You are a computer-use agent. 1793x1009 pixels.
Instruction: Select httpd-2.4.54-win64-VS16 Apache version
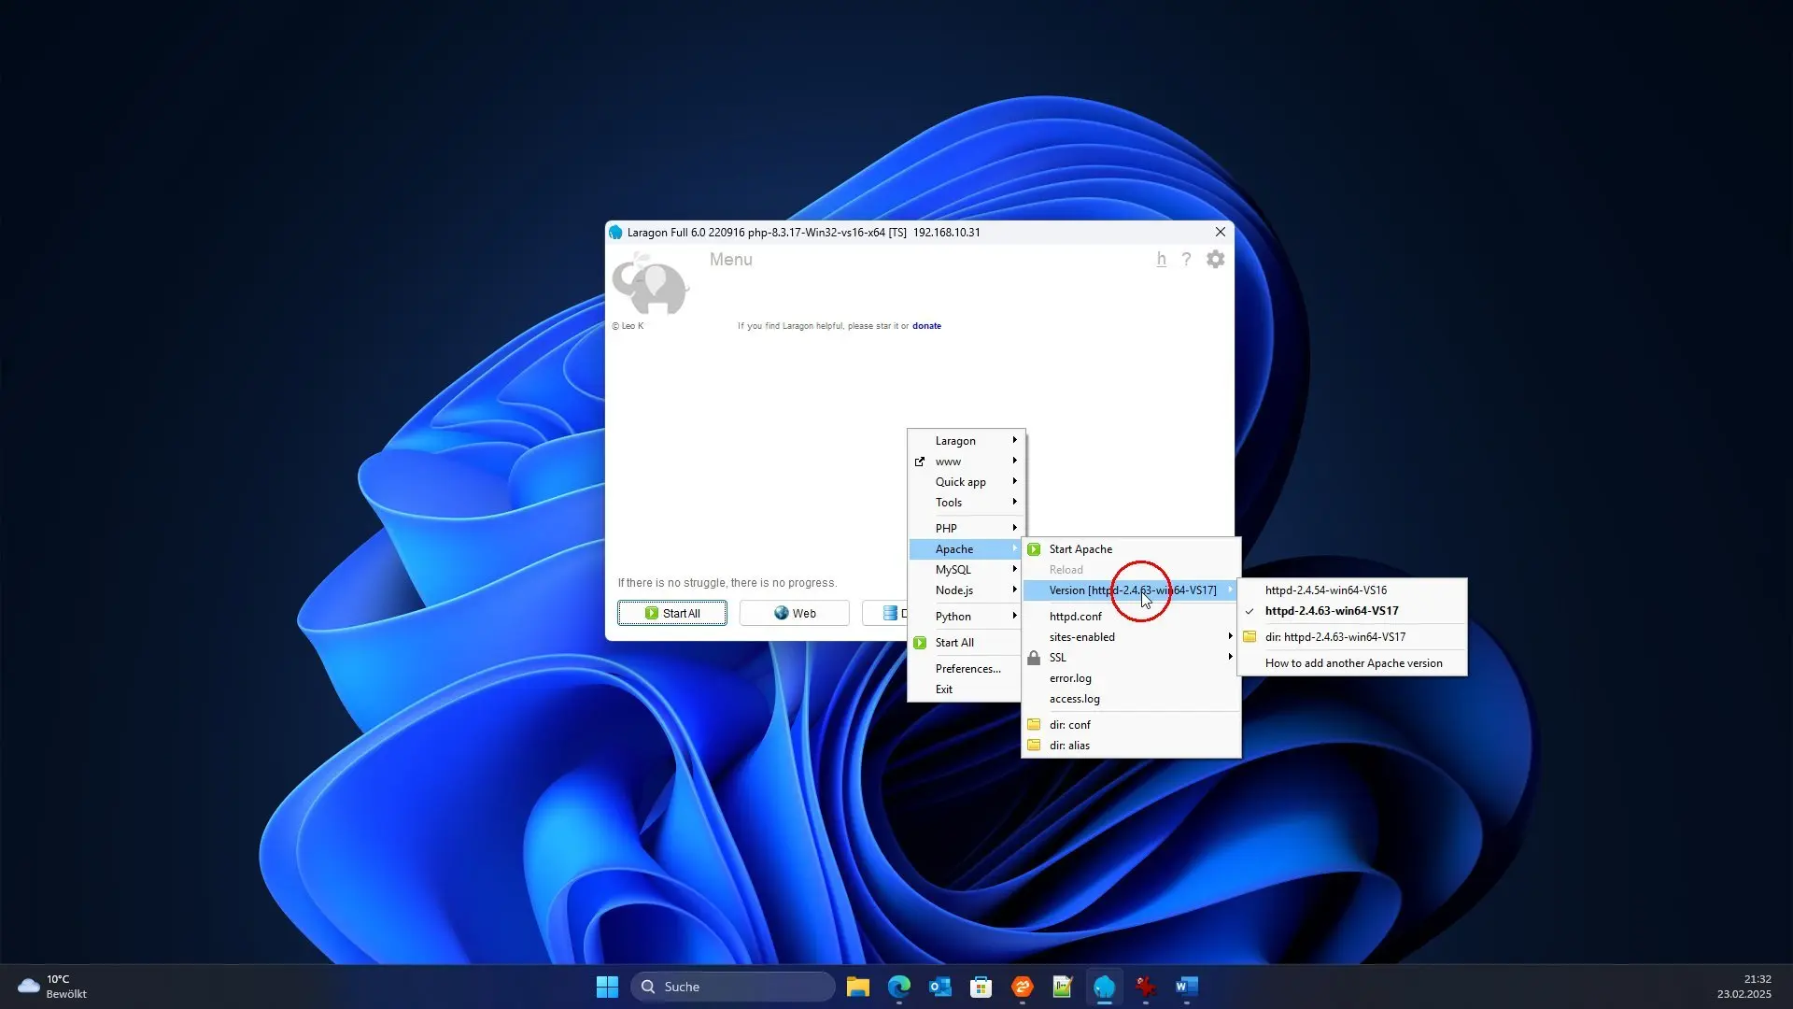(1352, 590)
